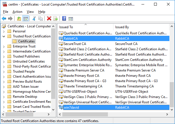This screenshot has width=175, height=124.
Task: Click folder icon of AAD Token Issuer
Action: tap(9, 87)
